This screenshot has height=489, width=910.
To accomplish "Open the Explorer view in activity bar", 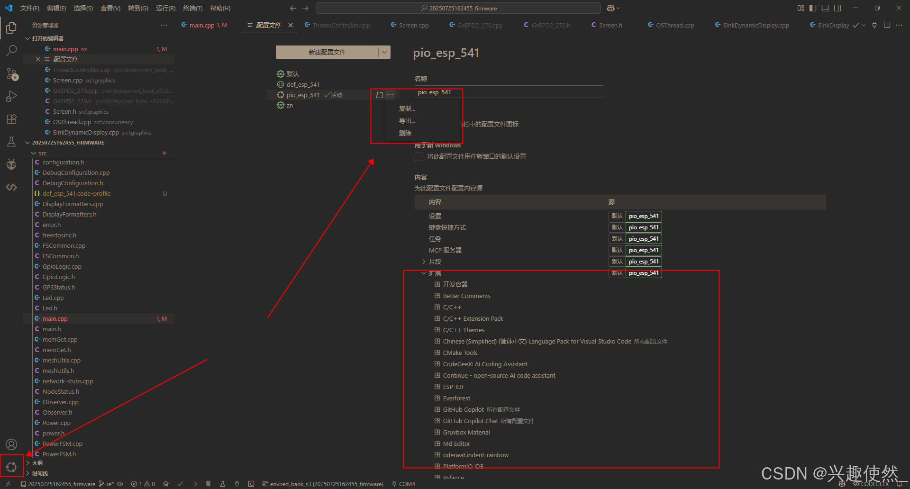I will (x=11, y=28).
